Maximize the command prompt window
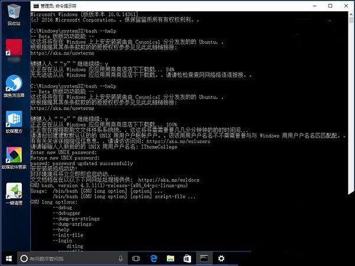The image size is (355, 266). tap(330, 6)
